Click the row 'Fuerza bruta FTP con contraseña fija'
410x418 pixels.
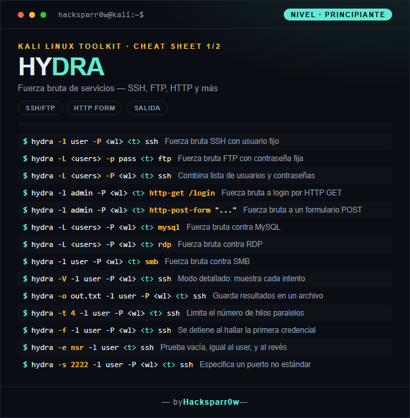tap(205, 158)
